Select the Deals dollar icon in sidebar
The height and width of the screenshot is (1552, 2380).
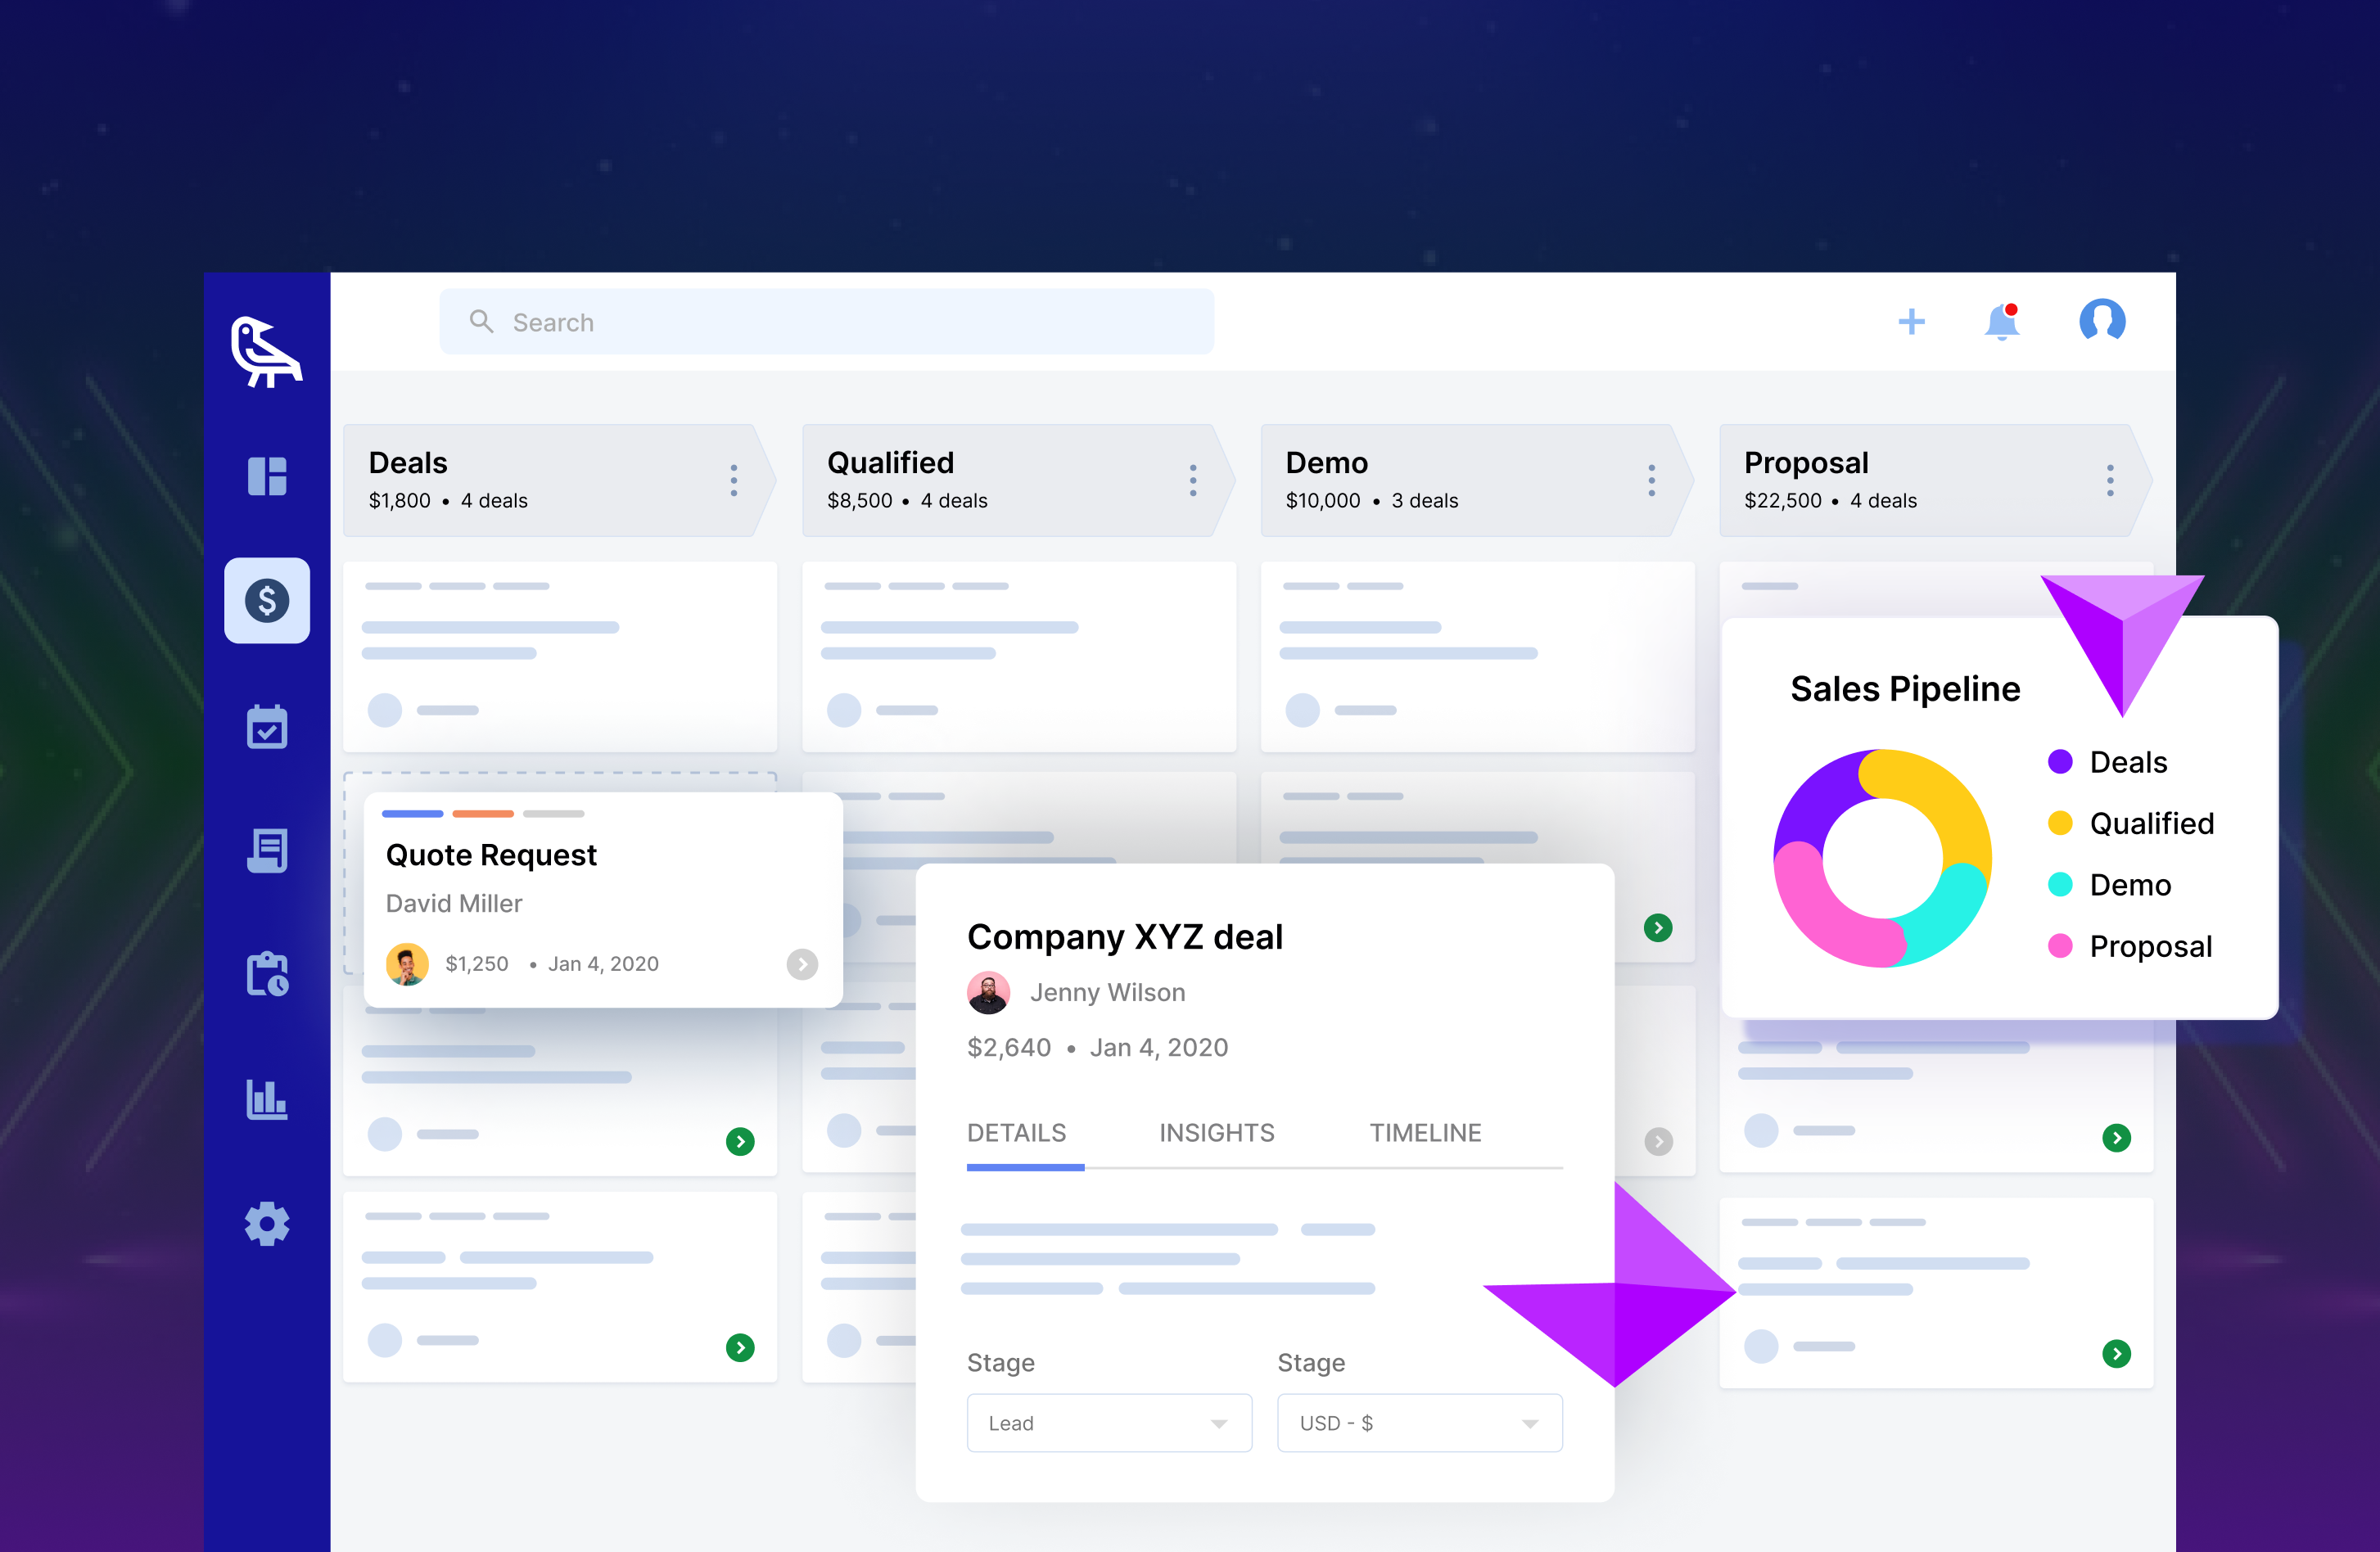click(x=266, y=600)
